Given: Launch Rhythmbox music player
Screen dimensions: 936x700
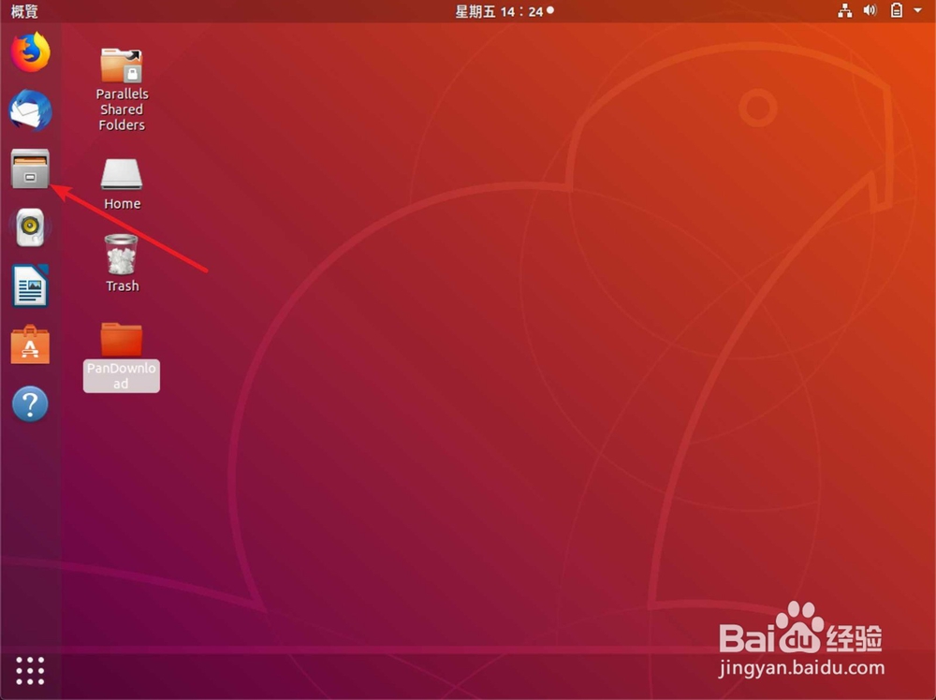Looking at the screenshot, I should coord(30,227).
